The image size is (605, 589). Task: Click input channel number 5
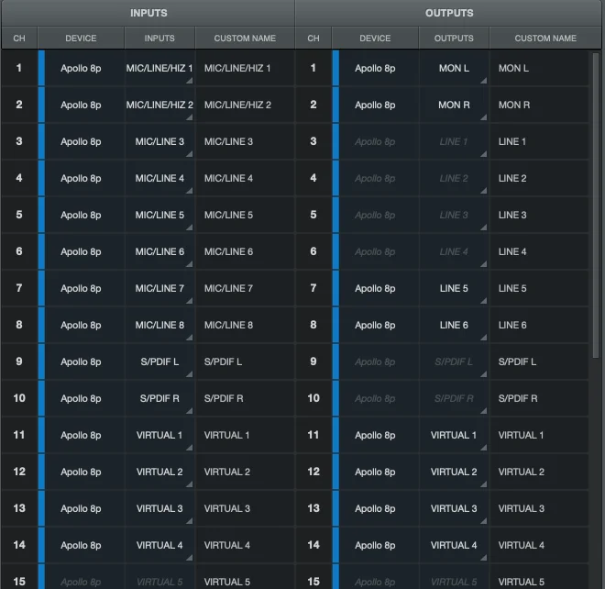19,215
